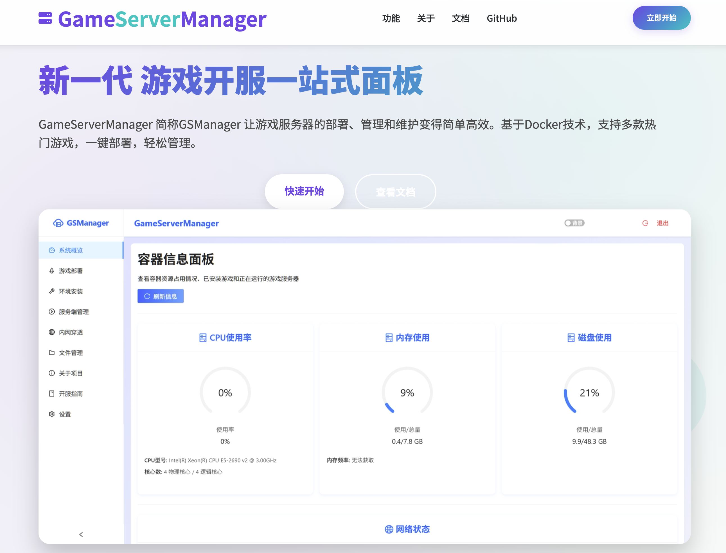Open the GitHub navigation link
The width and height of the screenshot is (726, 553).
pyautogui.click(x=502, y=19)
